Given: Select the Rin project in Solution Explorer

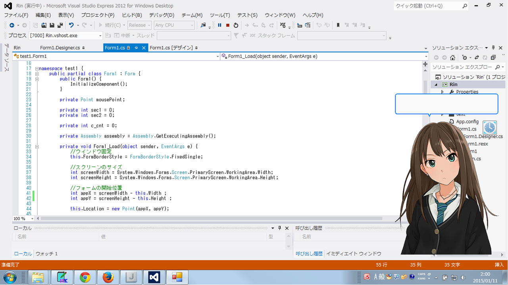Looking at the screenshot, I should [453, 84].
